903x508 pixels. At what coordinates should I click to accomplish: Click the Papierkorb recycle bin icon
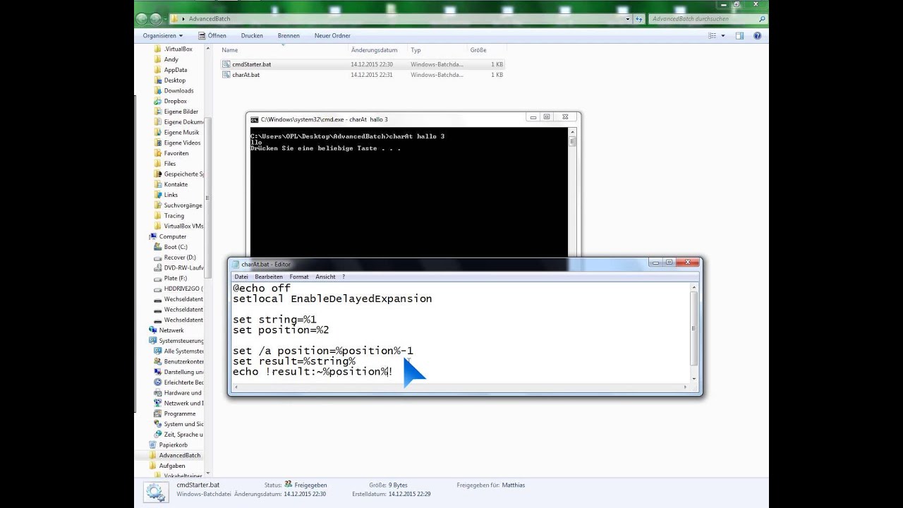click(152, 445)
